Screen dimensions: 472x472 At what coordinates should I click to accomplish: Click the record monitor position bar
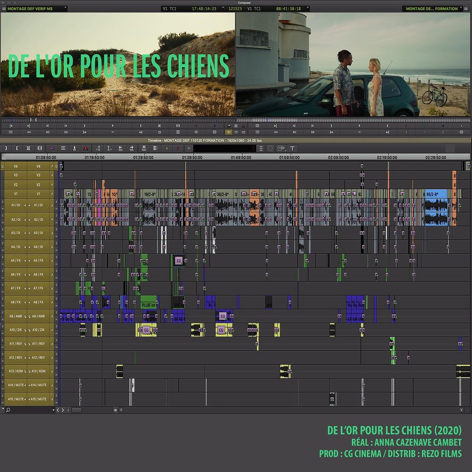click(x=354, y=120)
